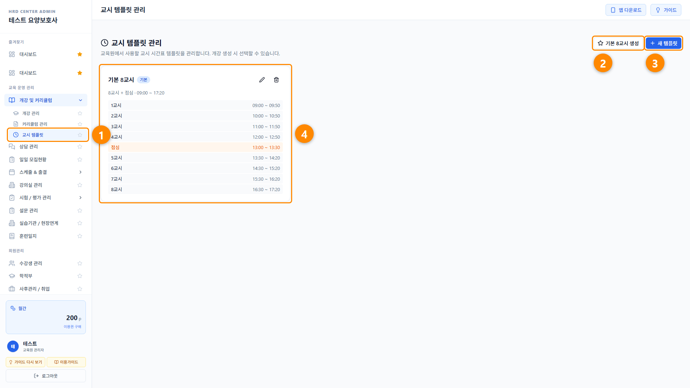The height and width of the screenshot is (388, 690).
Task: Click the 기본 8교시 생성 button
Action: pos(618,43)
